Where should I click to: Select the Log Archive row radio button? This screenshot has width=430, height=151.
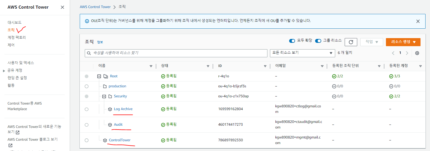click(x=86, y=109)
